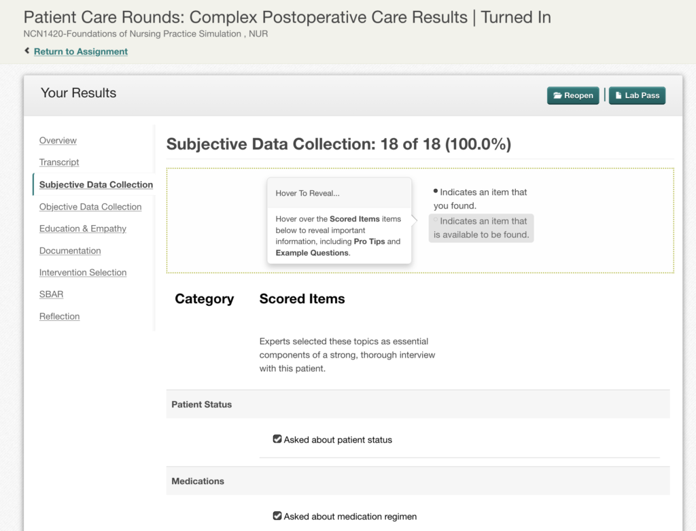This screenshot has height=531, width=696.
Task: Open the Reflection section
Action: pos(60,317)
